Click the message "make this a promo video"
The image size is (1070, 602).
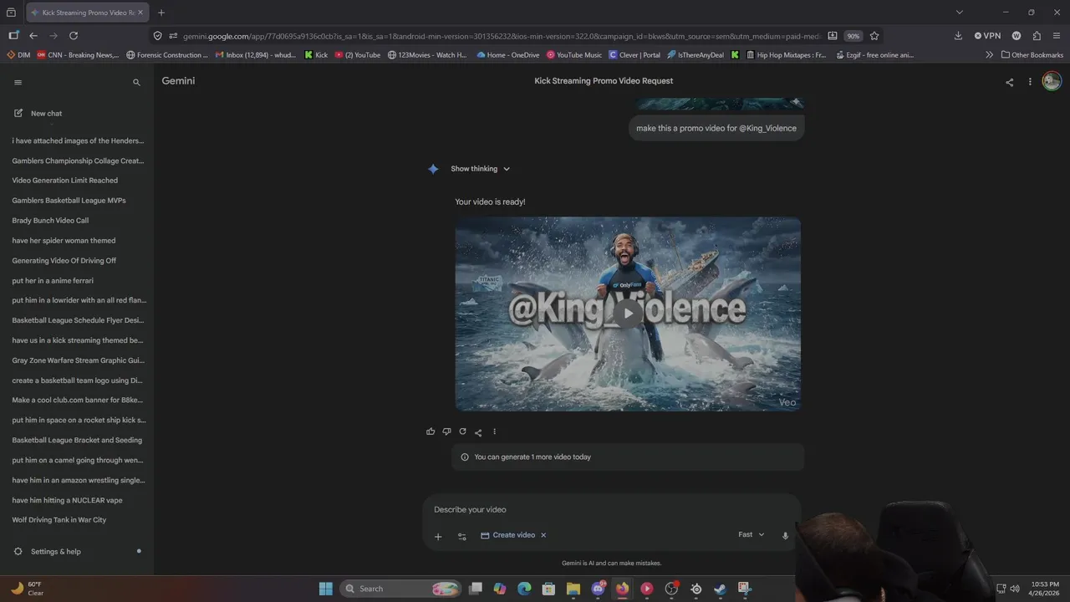(716, 128)
